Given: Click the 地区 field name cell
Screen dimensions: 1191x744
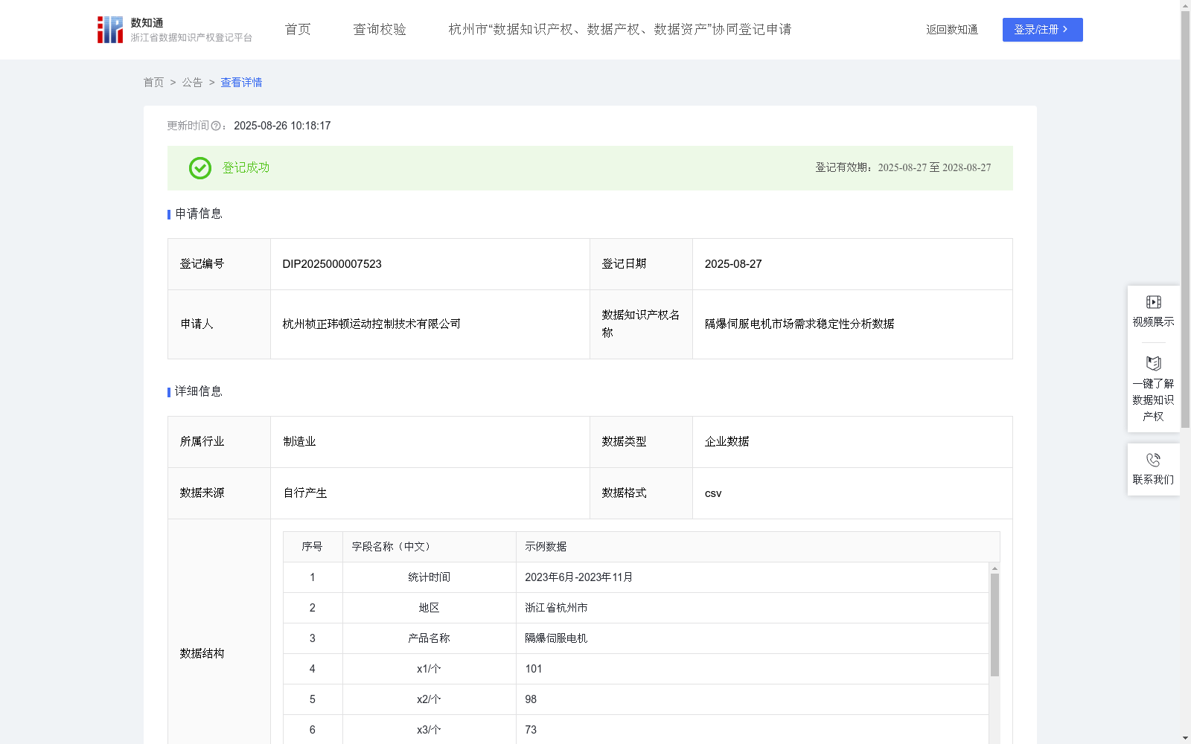Looking at the screenshot, I should 430,608.
